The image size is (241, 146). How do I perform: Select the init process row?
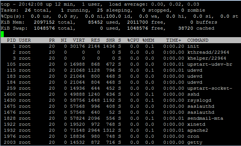(121, 46)
